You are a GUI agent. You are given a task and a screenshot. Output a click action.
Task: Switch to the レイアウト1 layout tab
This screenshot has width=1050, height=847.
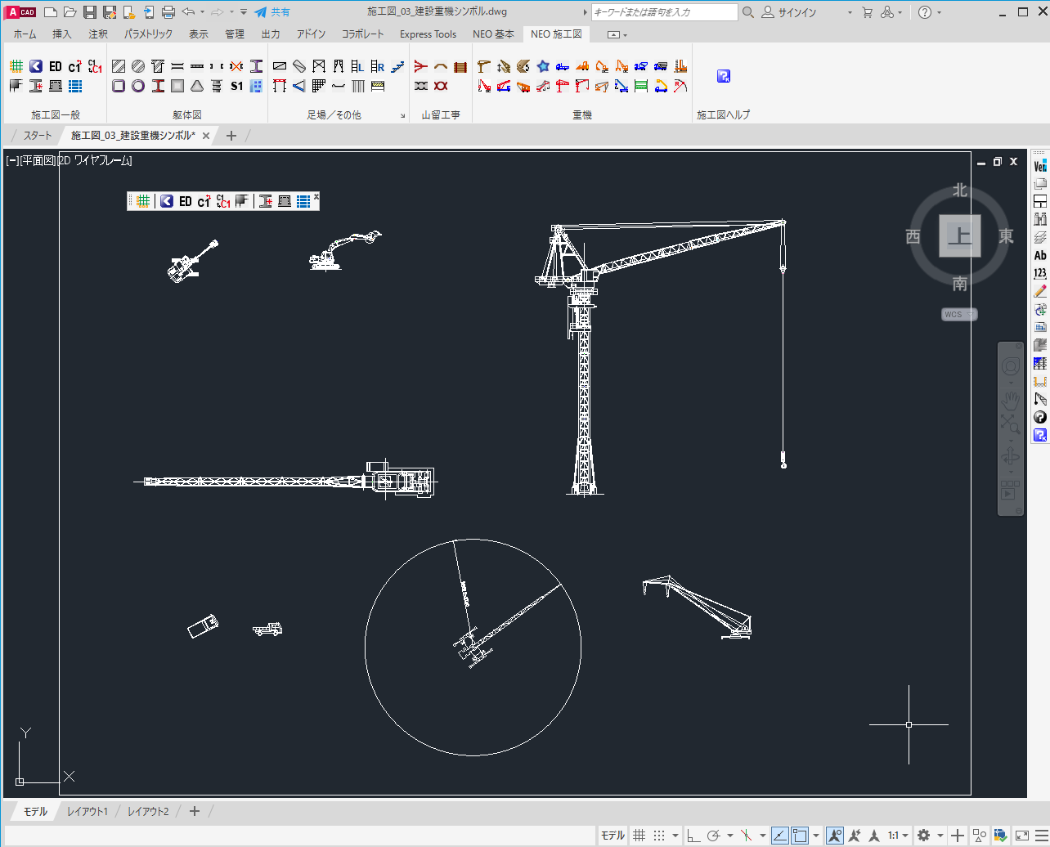click(x=87, y=812)
